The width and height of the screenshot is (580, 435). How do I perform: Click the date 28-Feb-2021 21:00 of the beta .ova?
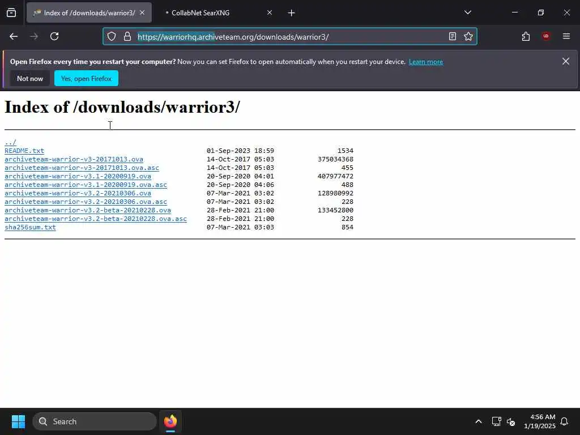click(240, 211)
